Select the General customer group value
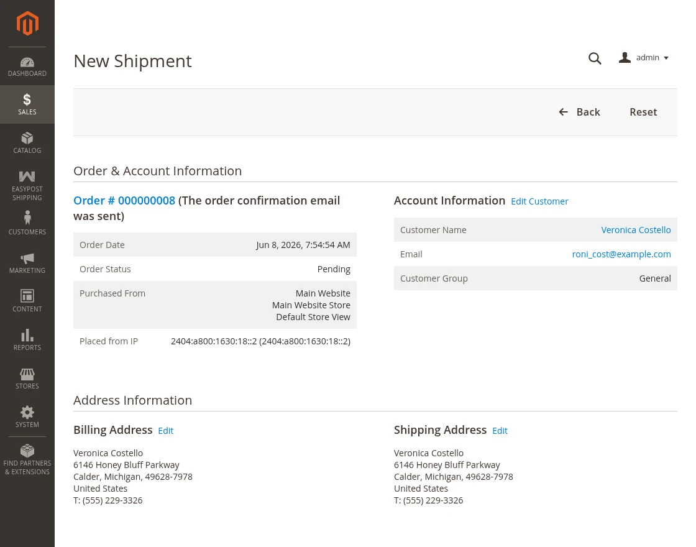This screenshot has width=696, height=547. (x=655, y=278)
